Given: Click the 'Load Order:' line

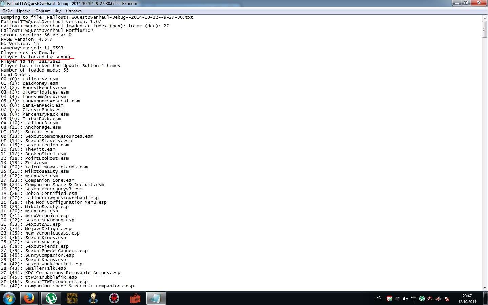Looking at the screenshot, I should pos(16,75).
